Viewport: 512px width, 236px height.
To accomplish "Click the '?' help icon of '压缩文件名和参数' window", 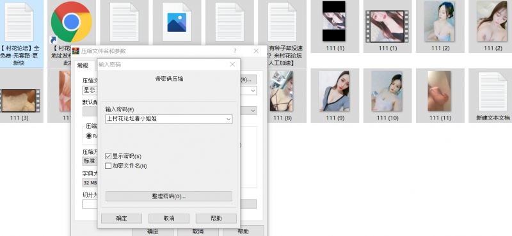I will (235, 51).
